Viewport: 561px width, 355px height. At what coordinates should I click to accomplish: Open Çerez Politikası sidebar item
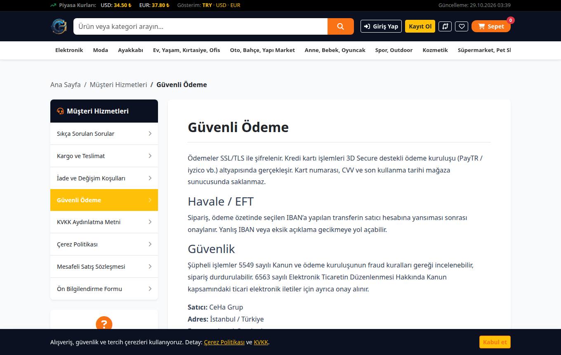tap(104, 244)
